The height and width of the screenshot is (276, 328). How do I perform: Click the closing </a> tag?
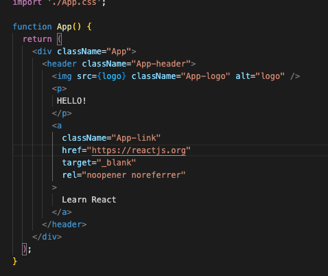click(62, 212)
